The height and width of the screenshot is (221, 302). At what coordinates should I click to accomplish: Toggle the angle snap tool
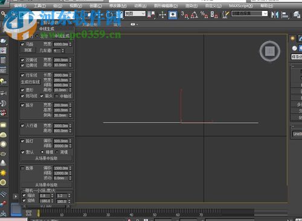click(x=194, y=15)
